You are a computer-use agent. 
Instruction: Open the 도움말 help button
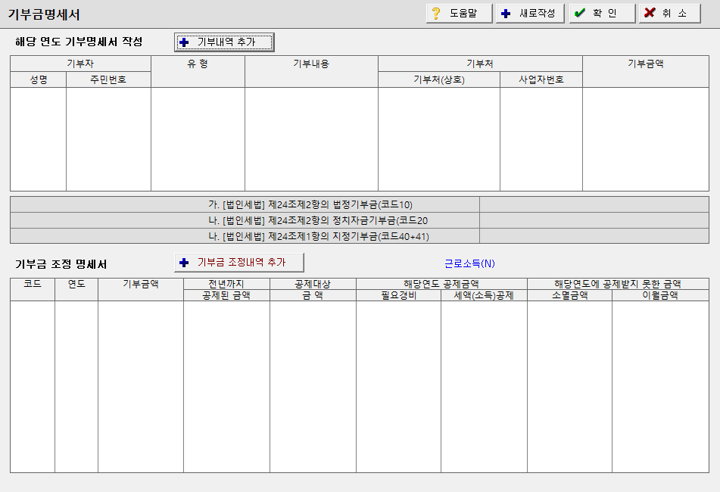tap(460, 14)
